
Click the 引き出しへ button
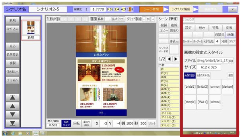point(13,72)
